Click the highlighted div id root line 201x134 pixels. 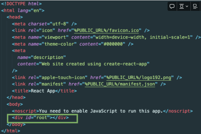pos(43,119)
